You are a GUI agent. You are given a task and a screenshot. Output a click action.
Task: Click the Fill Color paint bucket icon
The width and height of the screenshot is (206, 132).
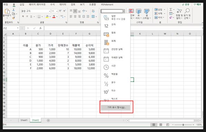(47, 17)
